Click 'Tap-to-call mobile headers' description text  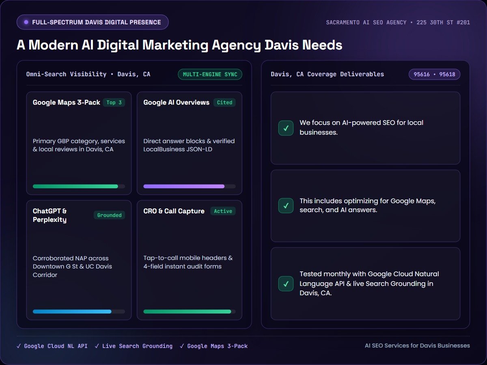[x=188, y=262]
